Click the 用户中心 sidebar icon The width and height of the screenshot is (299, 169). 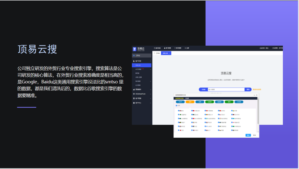coord(134,103)
